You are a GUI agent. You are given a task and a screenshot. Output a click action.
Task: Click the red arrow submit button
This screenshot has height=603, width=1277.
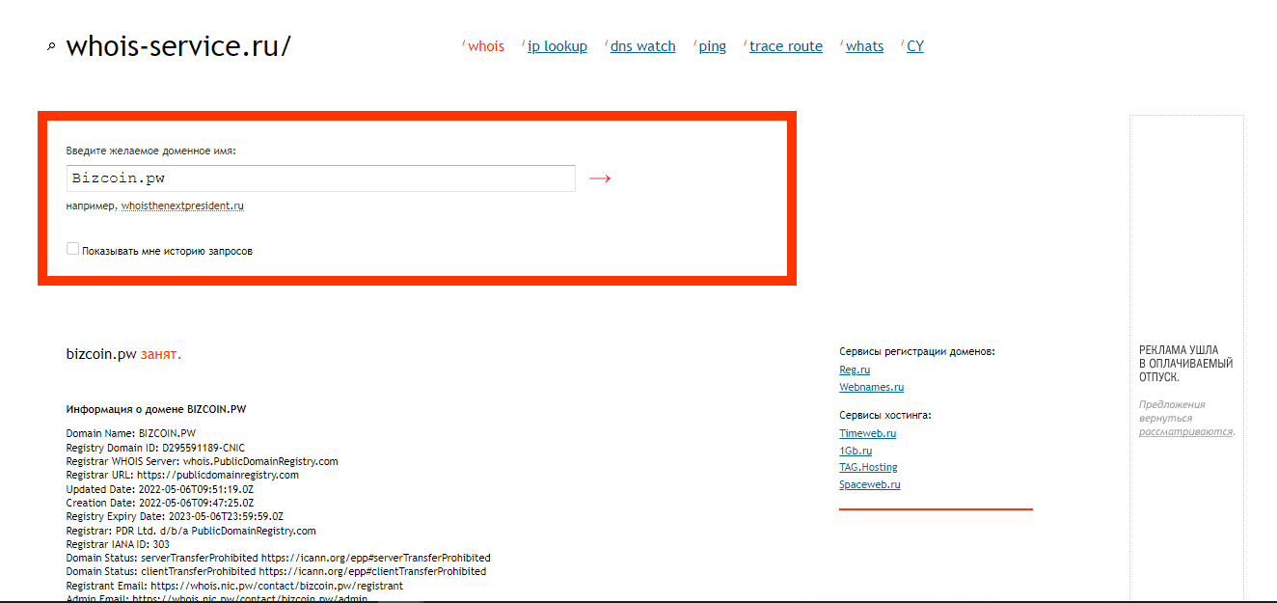600,178
